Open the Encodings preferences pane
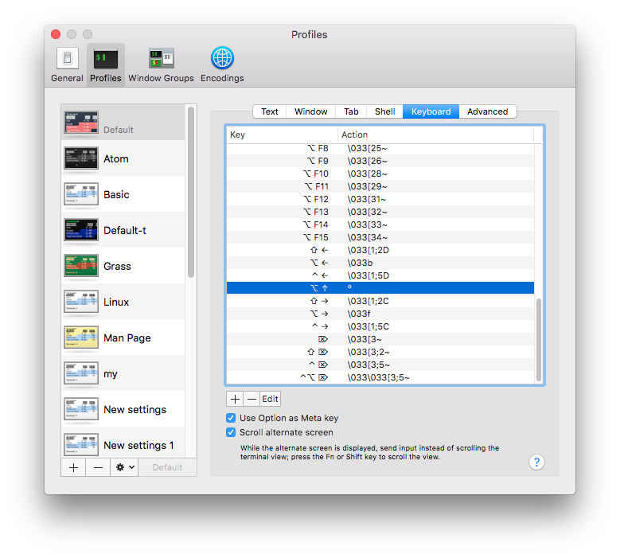 [222, 64]
